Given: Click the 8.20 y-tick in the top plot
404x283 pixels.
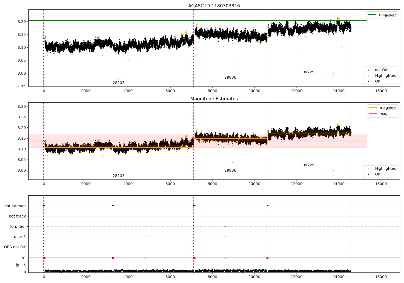Looking at the screenshot, I should click(x=21, y=22).
